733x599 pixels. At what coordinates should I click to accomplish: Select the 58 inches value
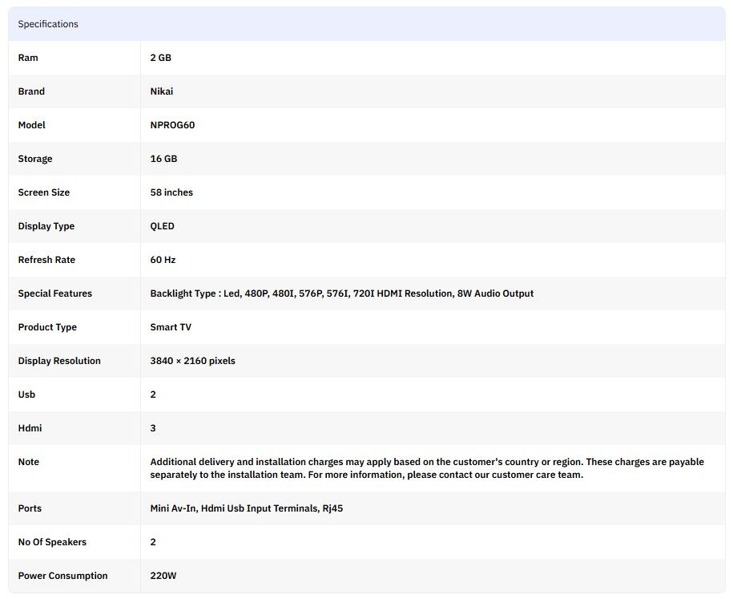(171, 192)
